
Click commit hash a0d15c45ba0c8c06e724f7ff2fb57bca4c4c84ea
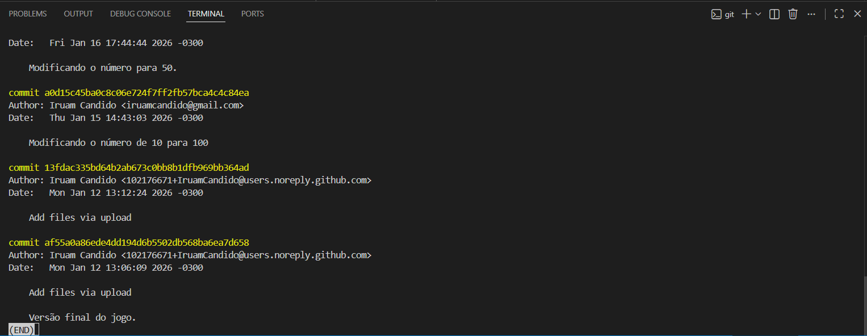[146, 92]
